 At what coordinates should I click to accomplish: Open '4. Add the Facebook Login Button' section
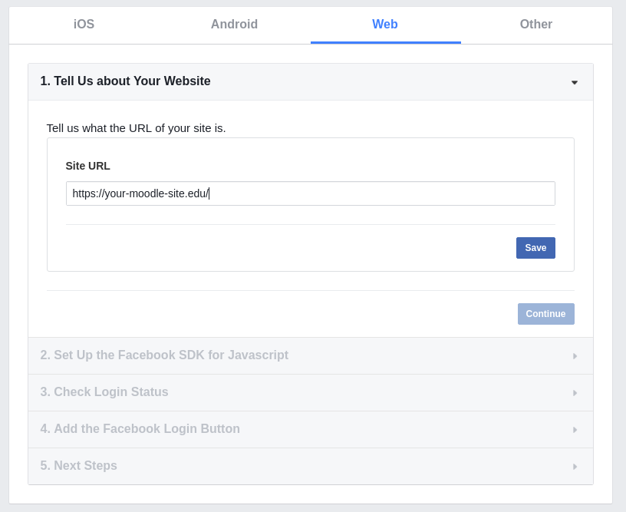tap(140, 429)
